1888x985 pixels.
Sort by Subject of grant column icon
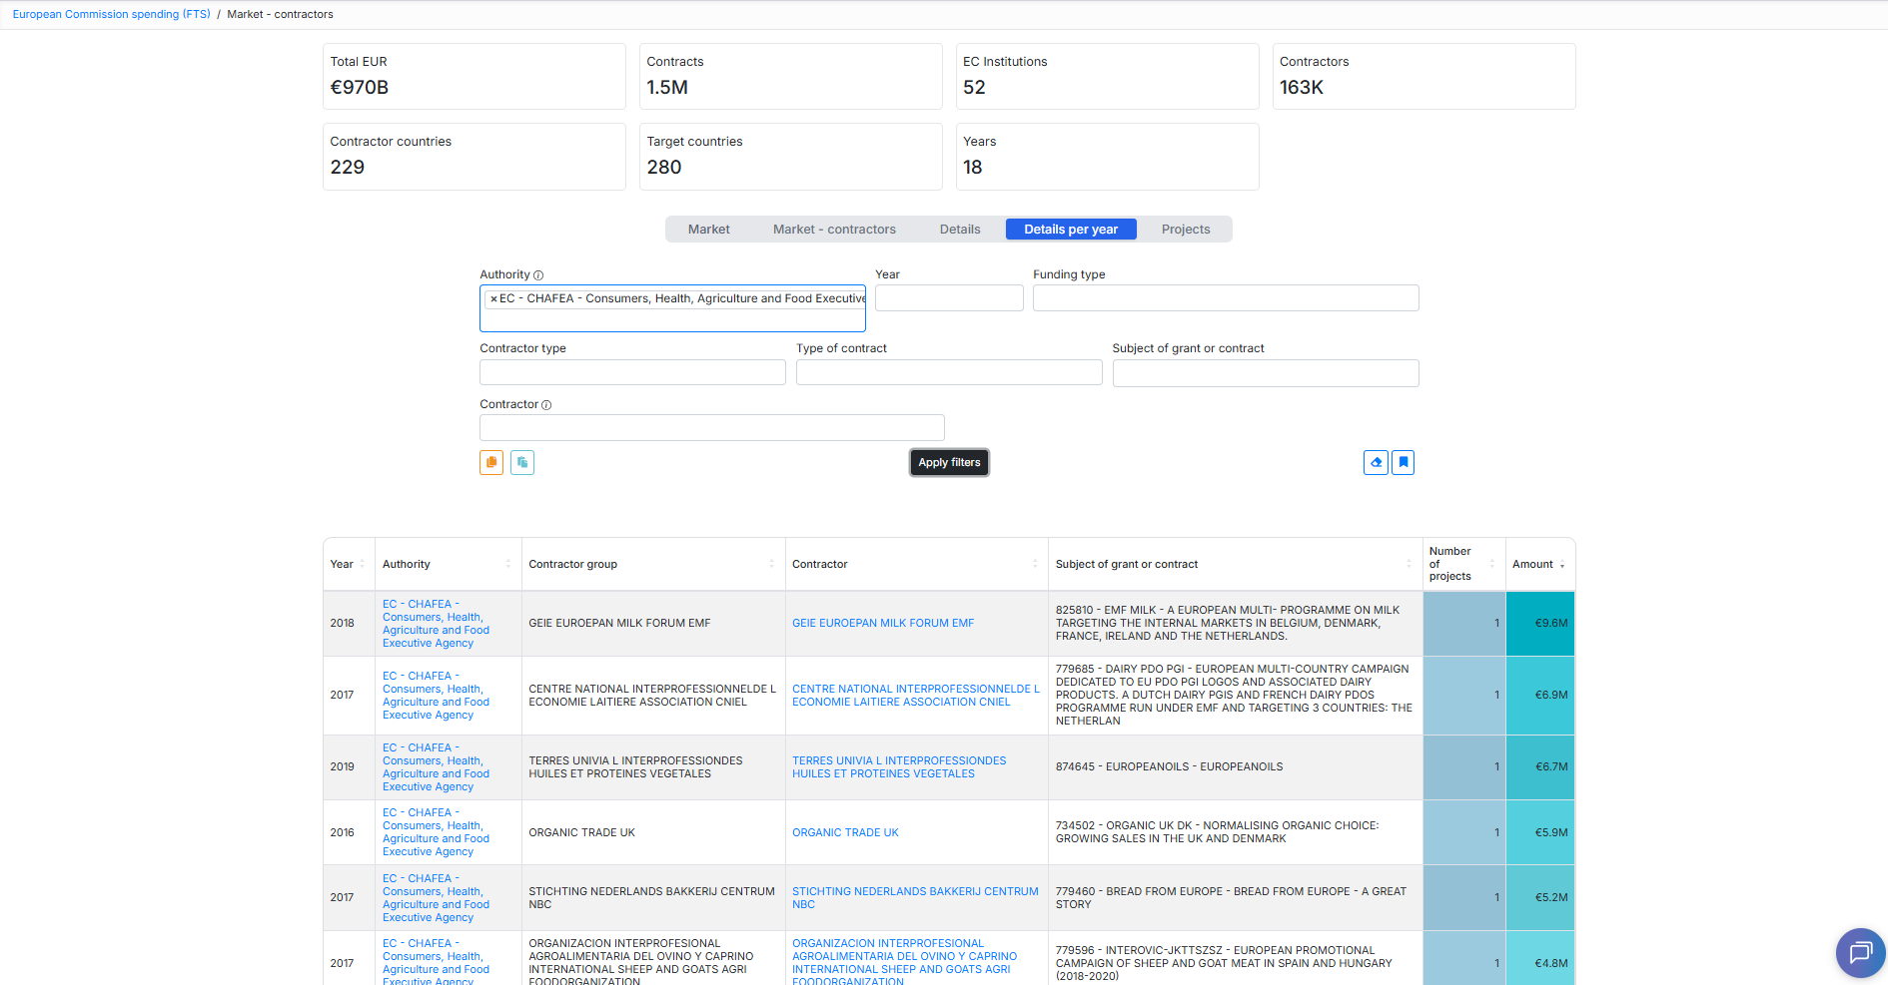[1409, 565]
